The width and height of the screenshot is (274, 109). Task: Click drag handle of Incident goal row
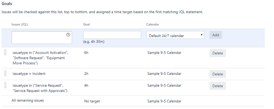[5, 73]
